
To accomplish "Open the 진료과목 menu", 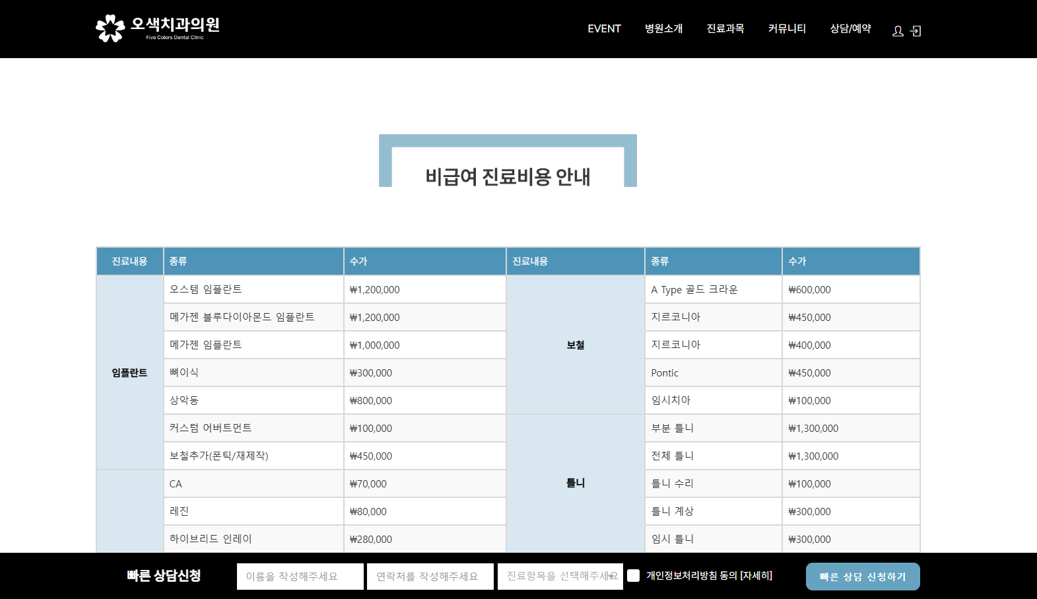I will [x=725, y=28].
